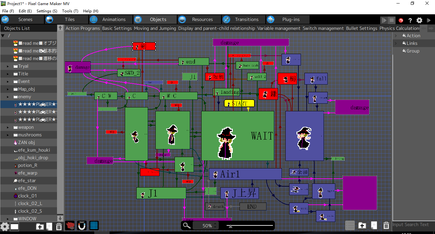435x234 pixels.
Task: Toggle the red visibility eye icon
Action: pos(70,225)
